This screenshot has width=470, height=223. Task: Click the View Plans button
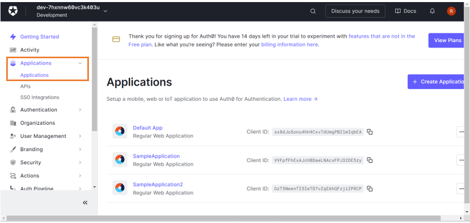tap(447, 41)
